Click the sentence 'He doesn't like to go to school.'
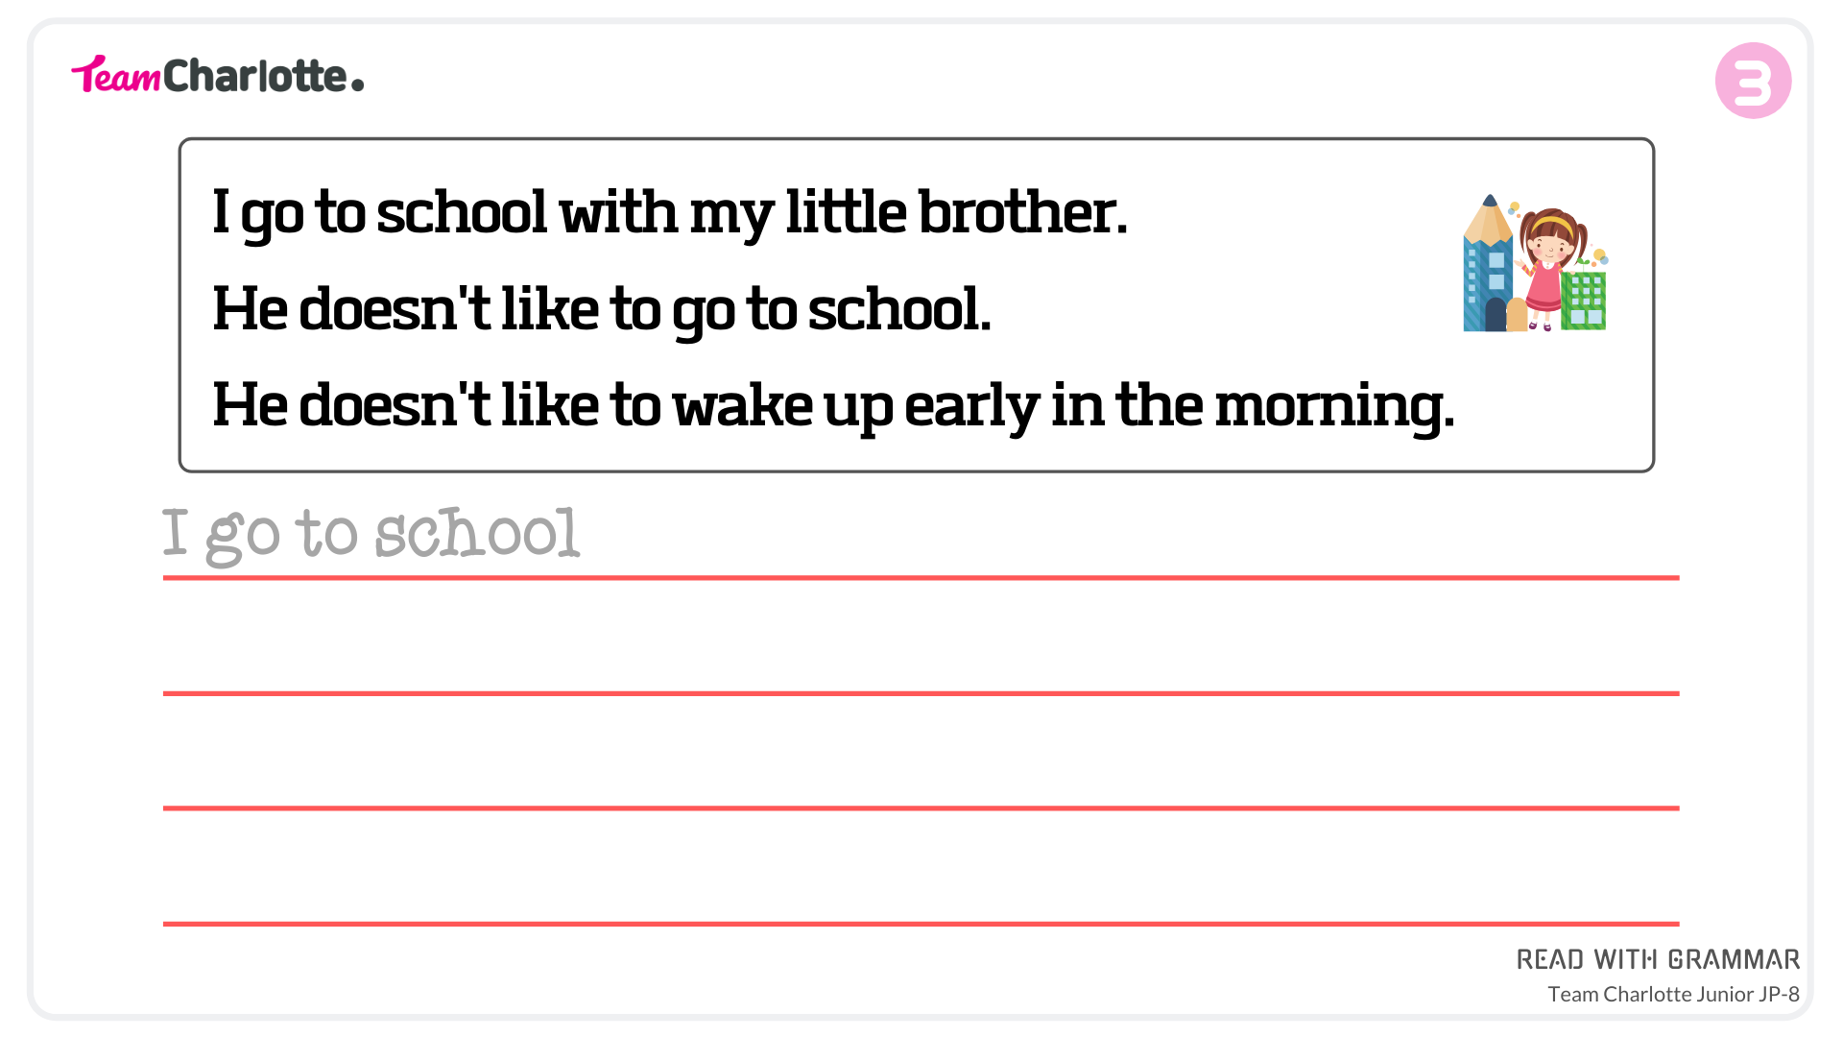This screenshot has height=1037, width=1843. tap(602, 309)
